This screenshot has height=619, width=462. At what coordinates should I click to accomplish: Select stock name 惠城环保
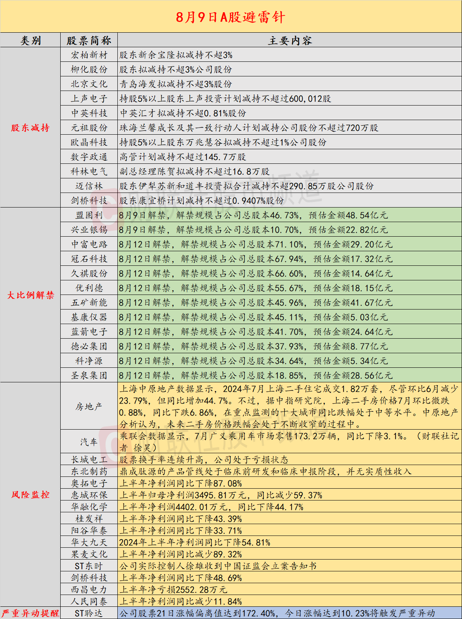[89, 495]
